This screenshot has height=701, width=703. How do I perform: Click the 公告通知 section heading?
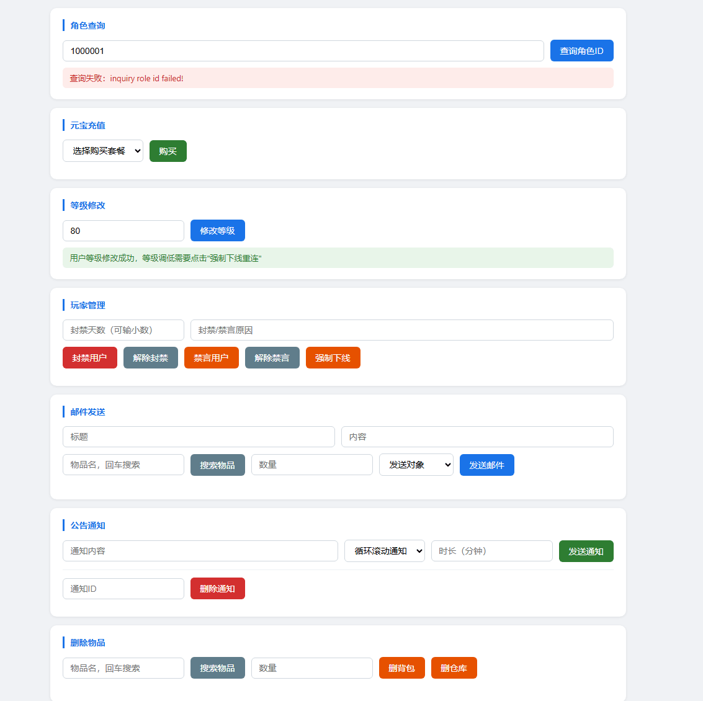point(87,525)
